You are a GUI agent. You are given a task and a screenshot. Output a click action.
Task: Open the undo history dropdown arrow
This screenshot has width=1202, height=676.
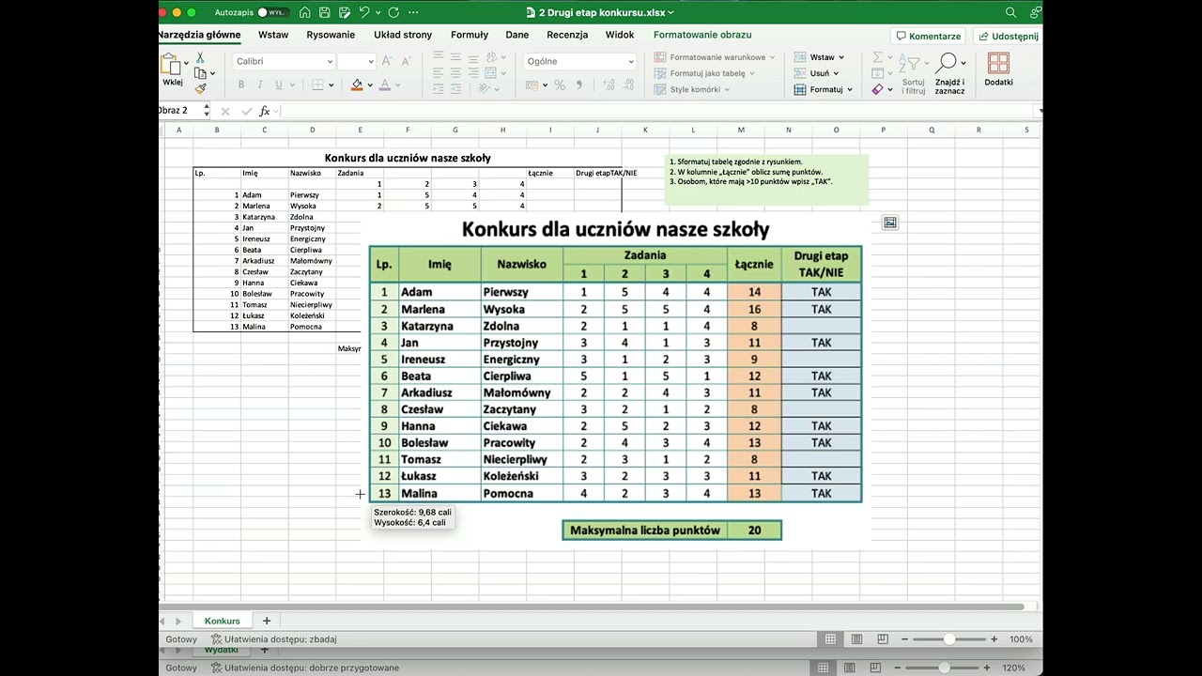[x=378, y=12]
